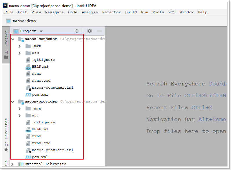Viewport: 231px width, 170px height.
Task: Select .gitignore under nacos-consumer
Action: 43,60
